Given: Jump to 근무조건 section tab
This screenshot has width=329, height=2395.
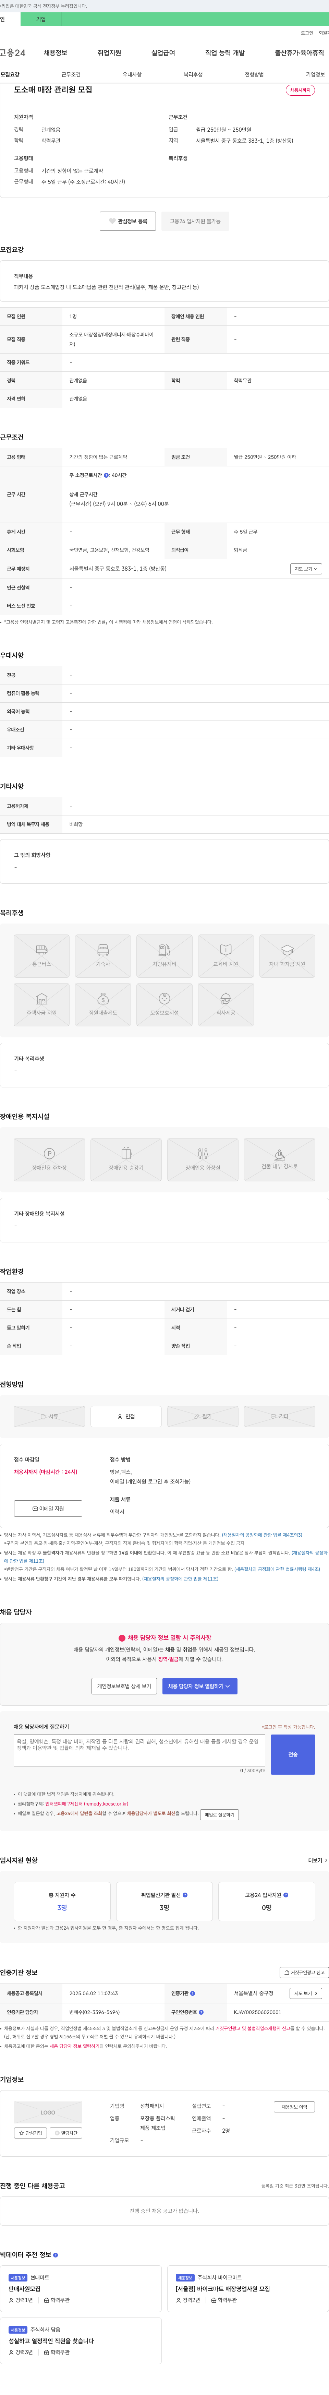Looking at the screenshot, I should click(71, 74).
